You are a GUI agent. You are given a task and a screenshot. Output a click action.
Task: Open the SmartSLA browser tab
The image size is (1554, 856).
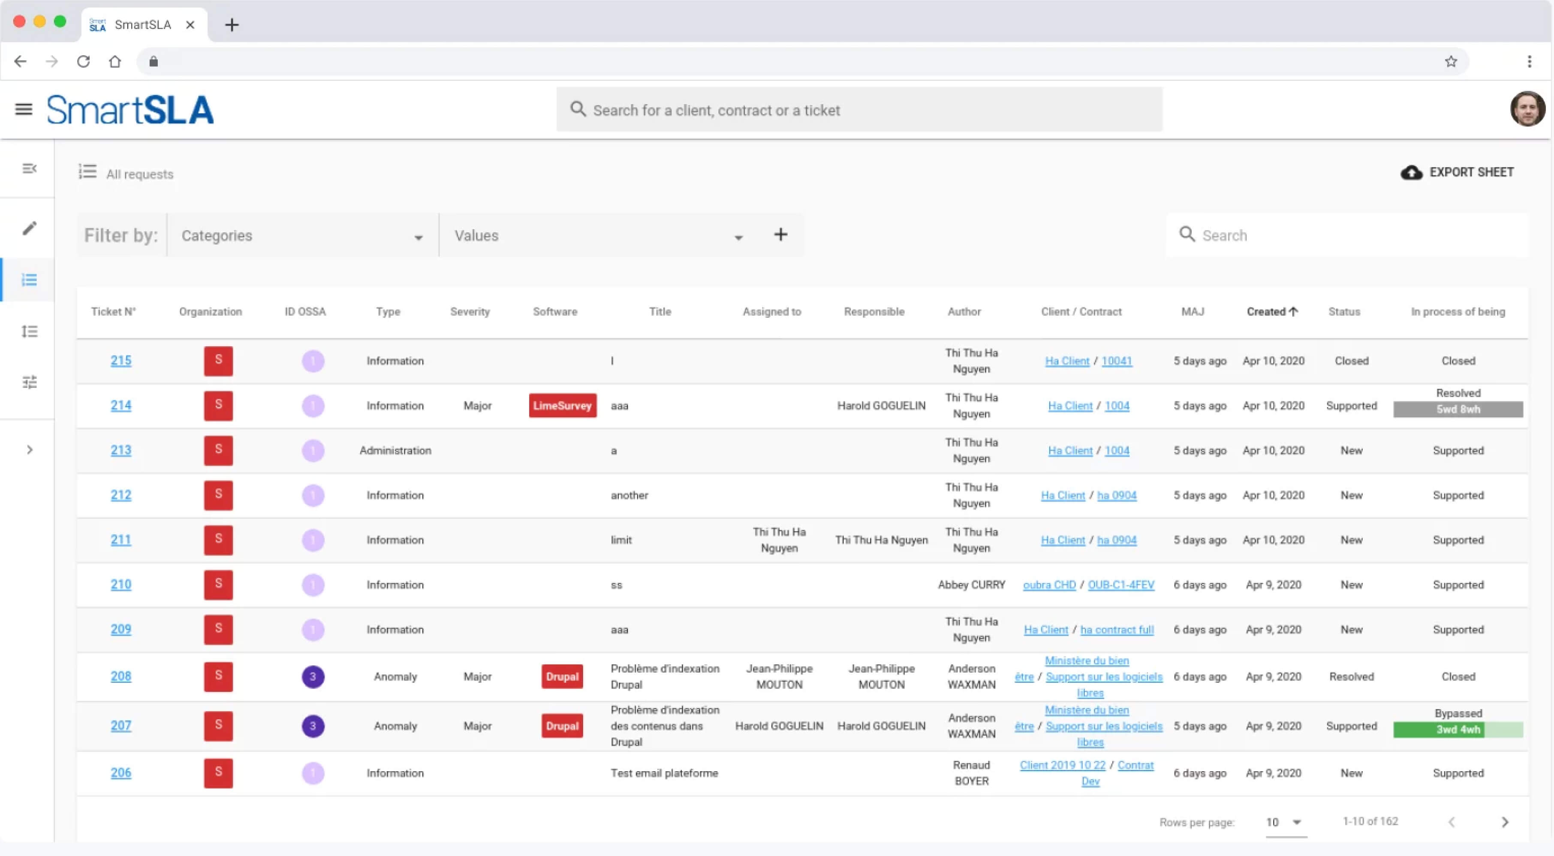coord(142,25)
